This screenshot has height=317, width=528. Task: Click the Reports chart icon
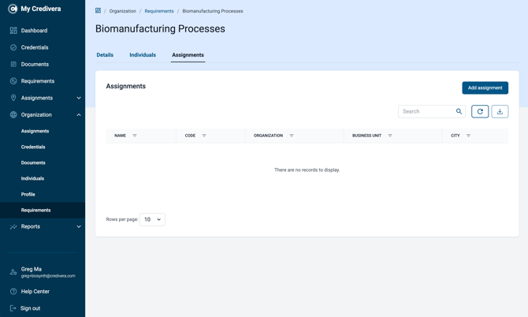[13, 227]
